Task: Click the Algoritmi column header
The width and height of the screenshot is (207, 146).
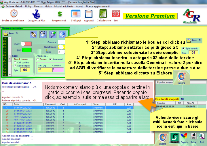Action: tap(166, 103)
